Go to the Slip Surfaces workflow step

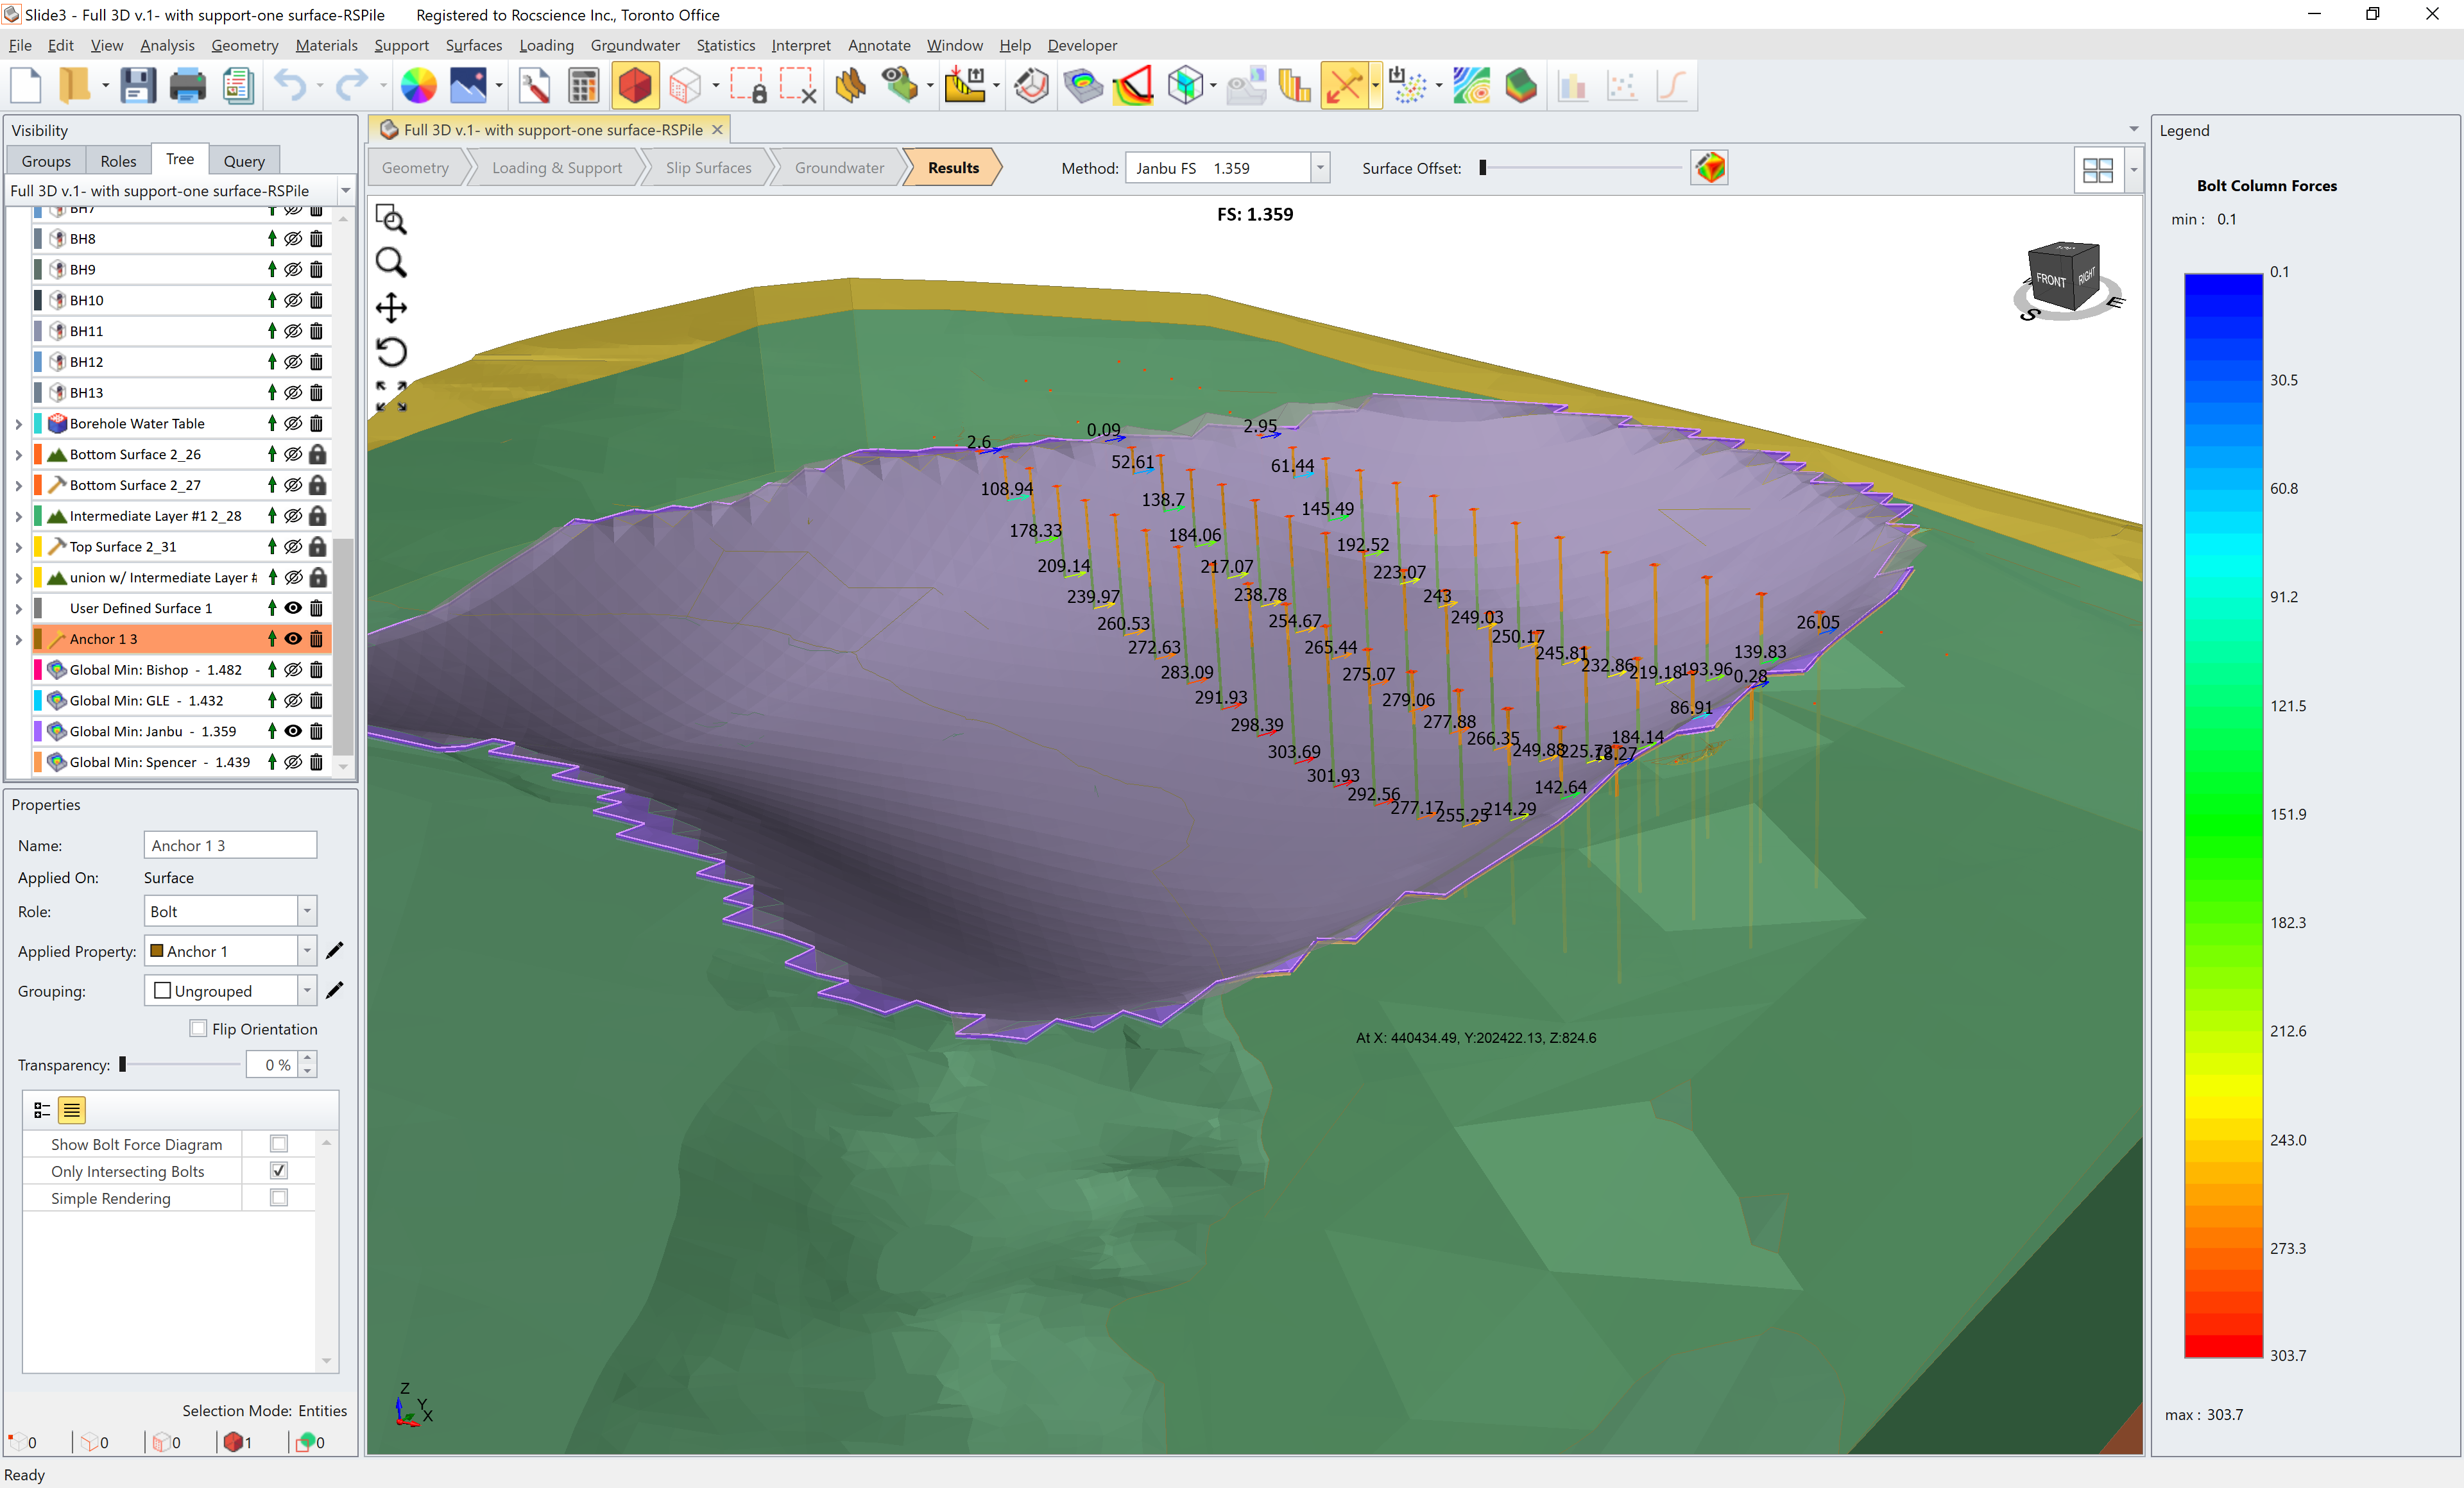pyautogui.click(x=708, y=168)
